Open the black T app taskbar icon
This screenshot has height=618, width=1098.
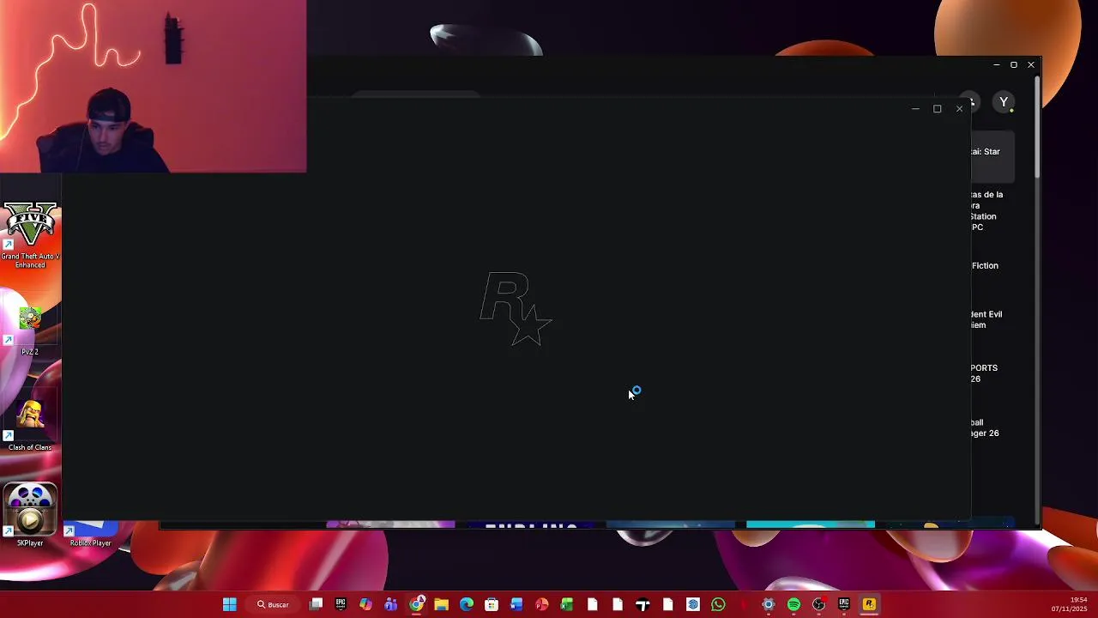643,604
